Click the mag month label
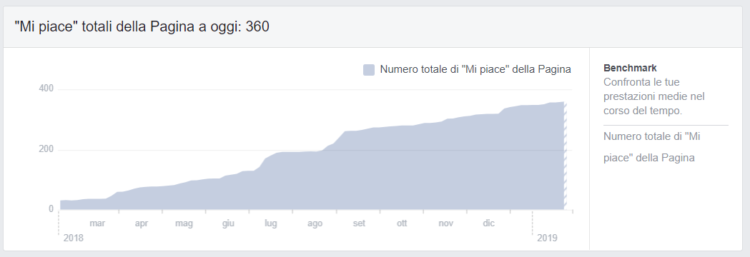The height and width of the screenshot is (257, 750). tap(184, 223)
